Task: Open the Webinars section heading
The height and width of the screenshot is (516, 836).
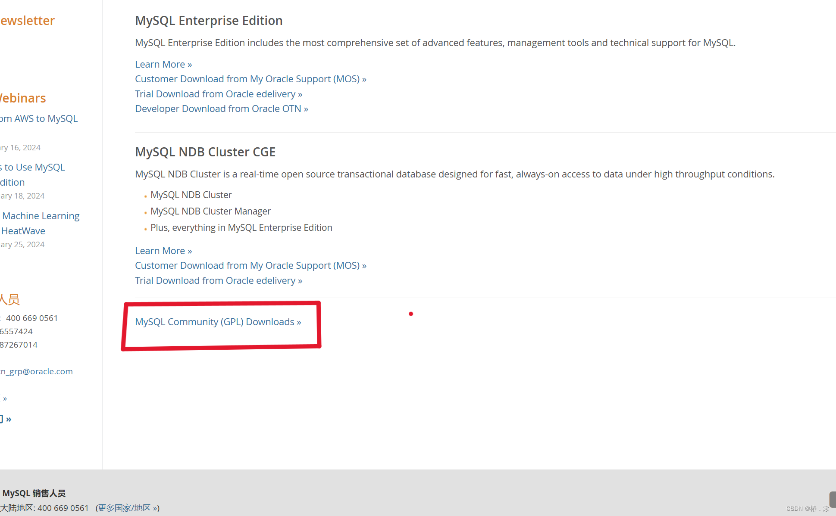Action: 22,98
